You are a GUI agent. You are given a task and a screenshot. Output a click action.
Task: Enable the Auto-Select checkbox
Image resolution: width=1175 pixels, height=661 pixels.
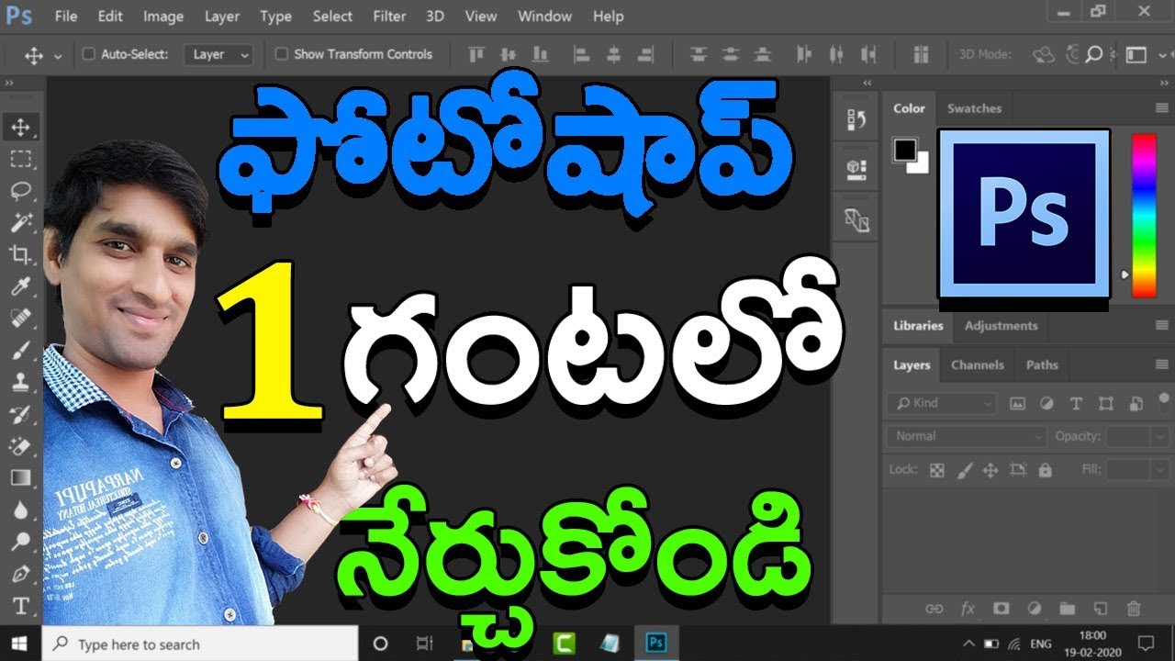point(89,54)
